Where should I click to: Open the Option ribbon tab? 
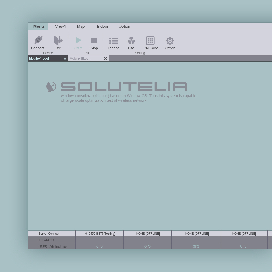coord(124,26)
